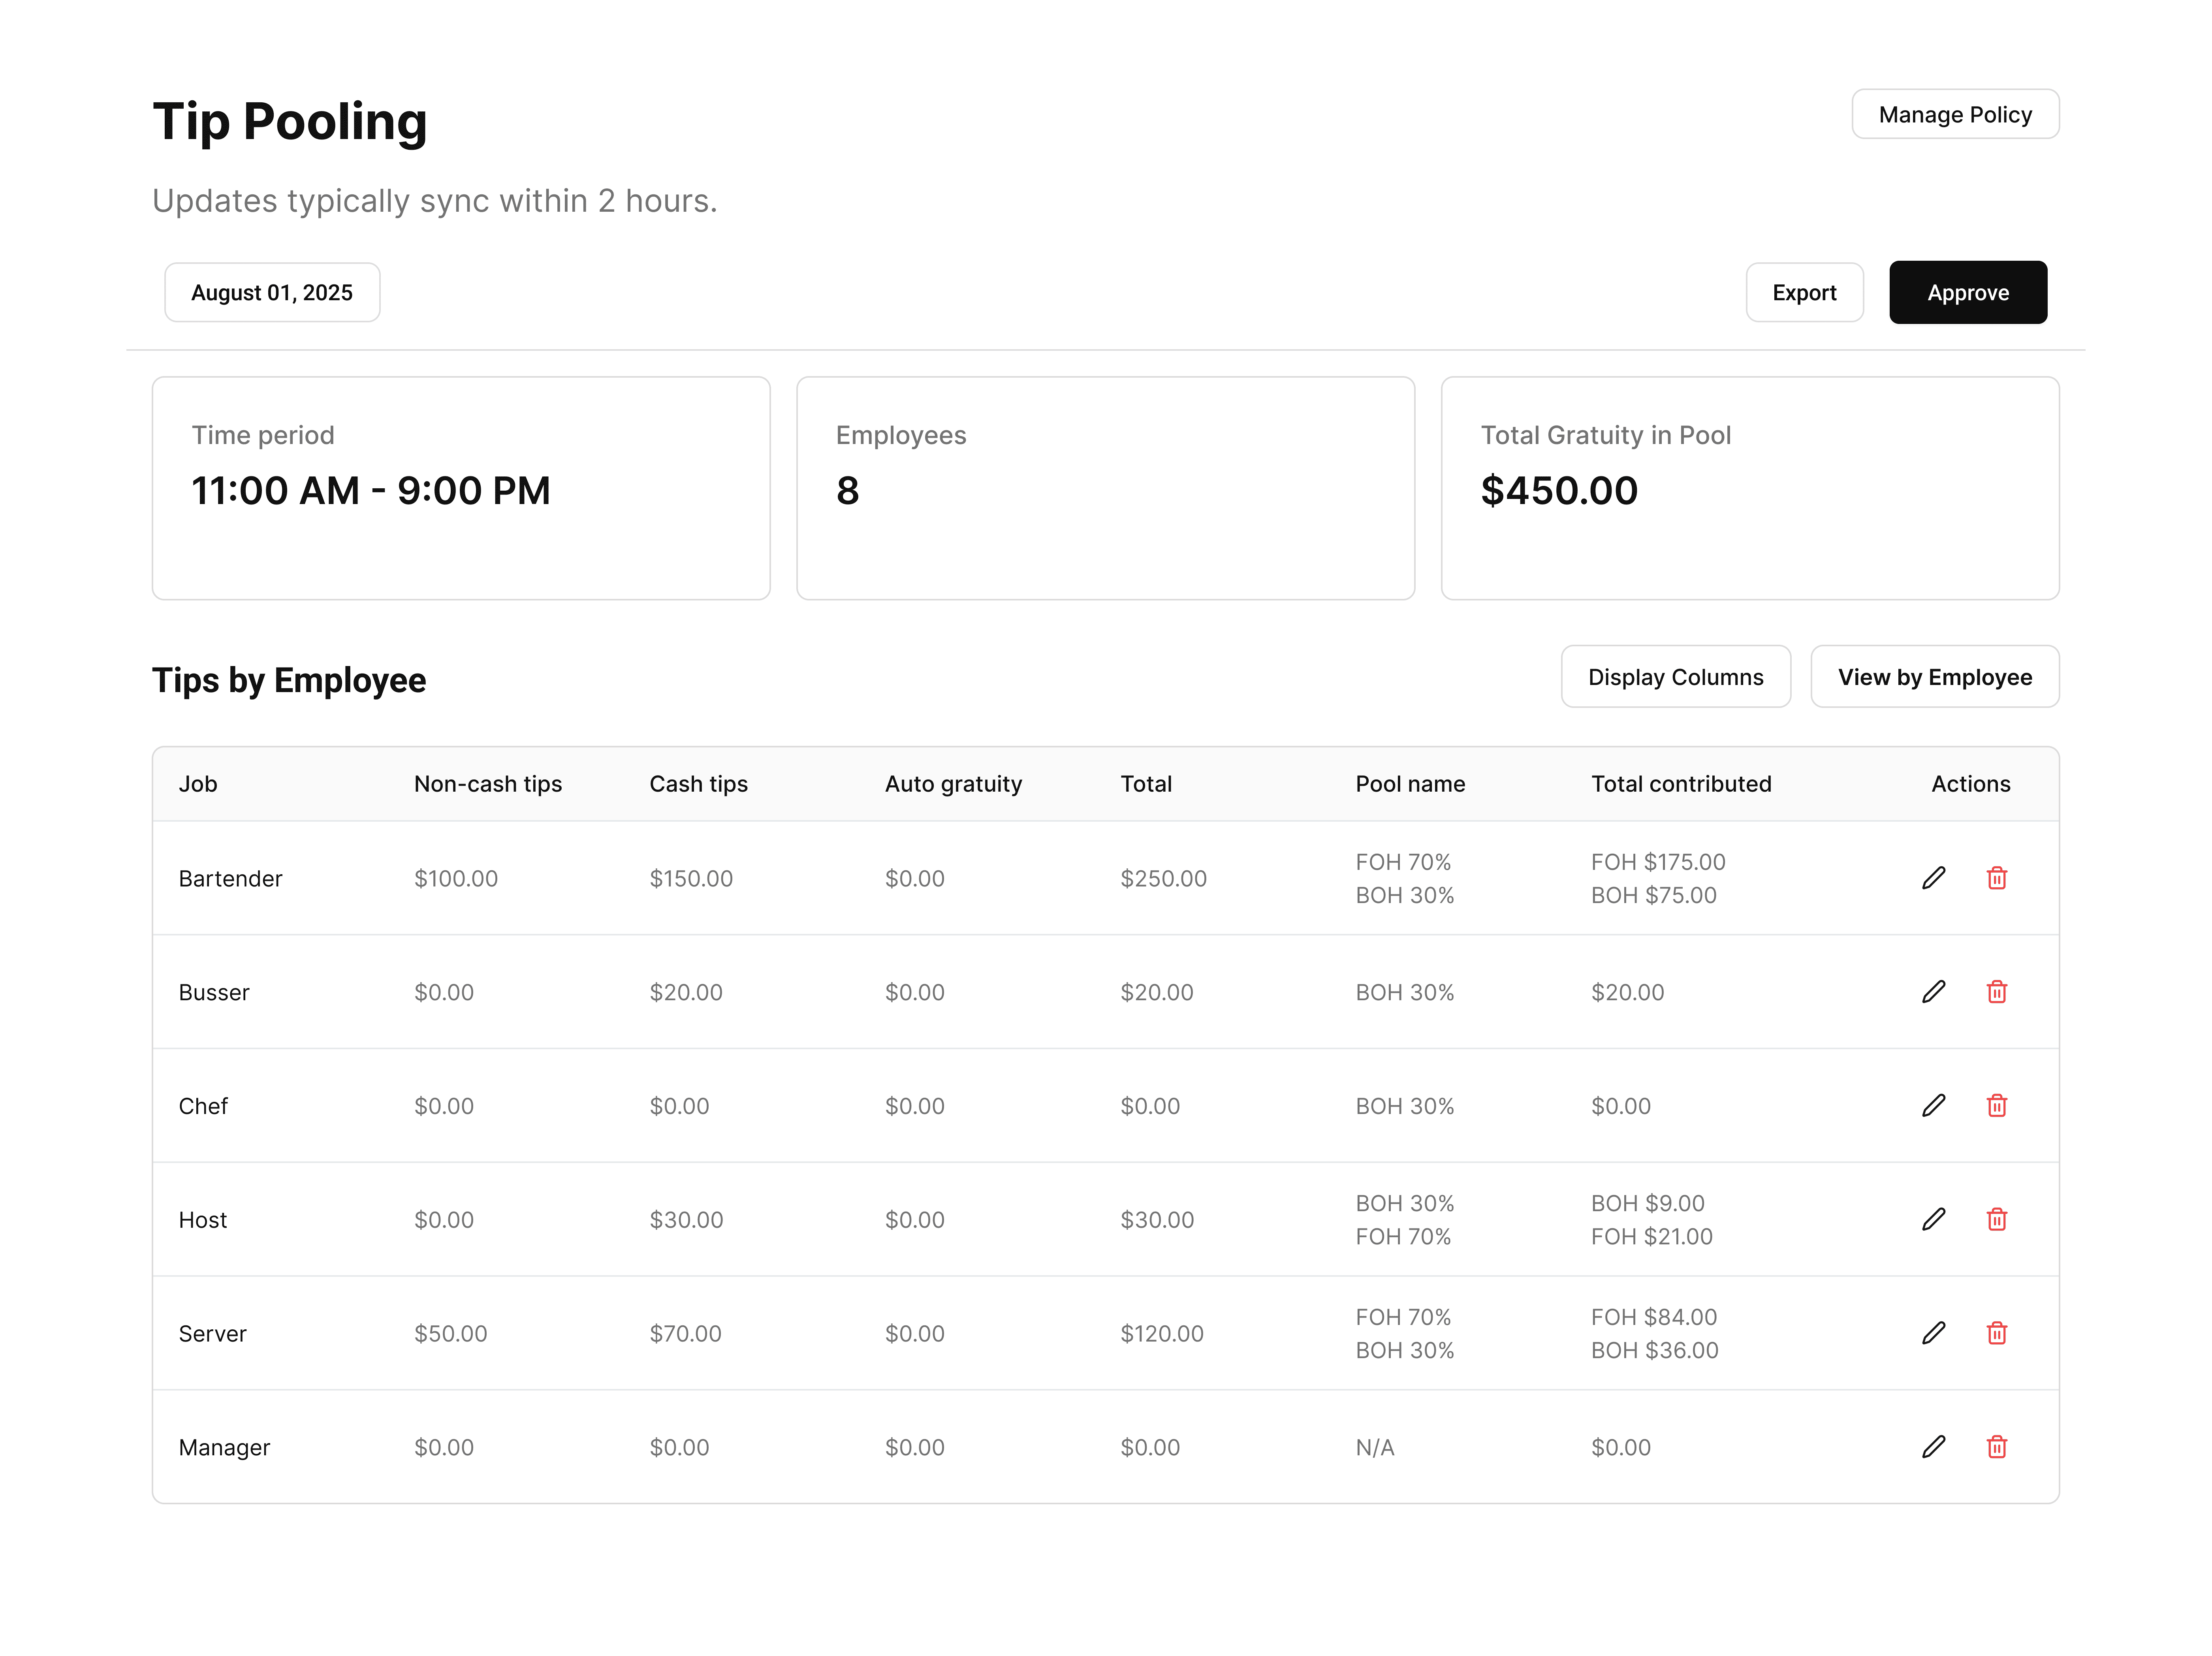The height and width of the screenshot is (1656, 2212).
Task: Open the Display Columns selector
Action: pyautogui.click(x=1675, y=677)
